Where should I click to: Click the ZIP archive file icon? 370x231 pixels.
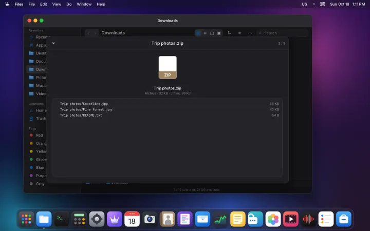168,67
